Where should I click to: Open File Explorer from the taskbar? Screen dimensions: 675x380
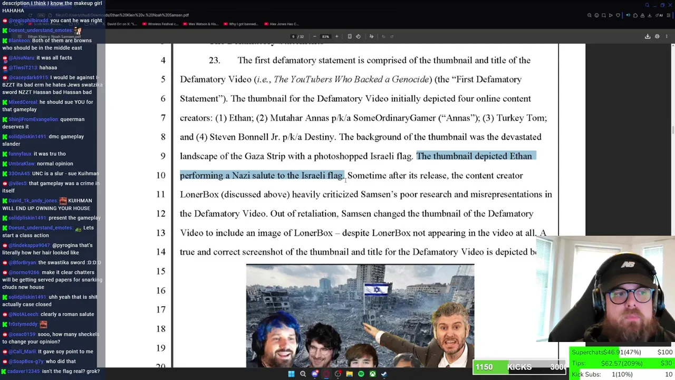pyautogui.click(x=349, y=374)
